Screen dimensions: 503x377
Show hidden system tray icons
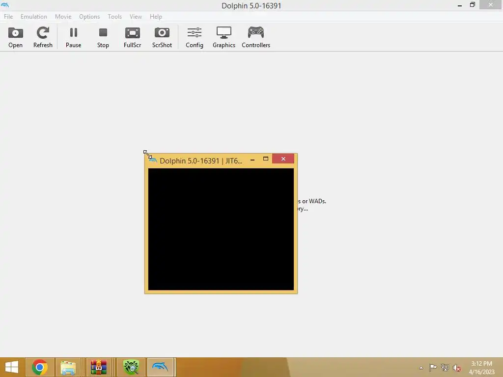click(421, 368)
